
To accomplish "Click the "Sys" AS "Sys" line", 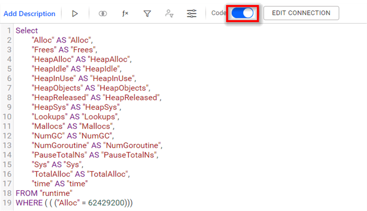I will (57, 164).
